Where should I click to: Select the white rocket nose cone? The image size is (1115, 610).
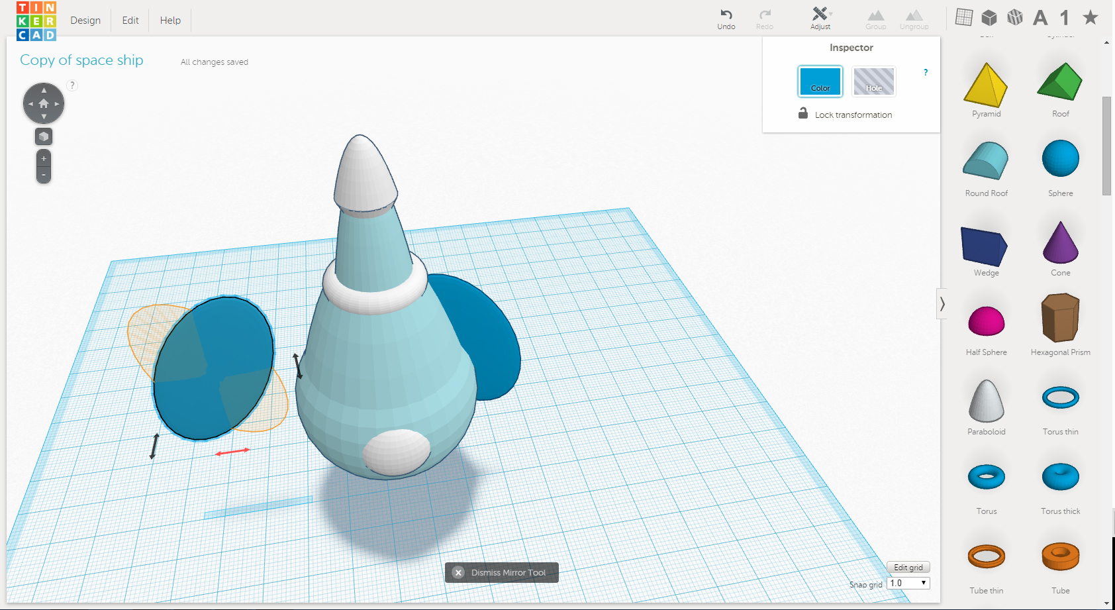tap(364, 174)
